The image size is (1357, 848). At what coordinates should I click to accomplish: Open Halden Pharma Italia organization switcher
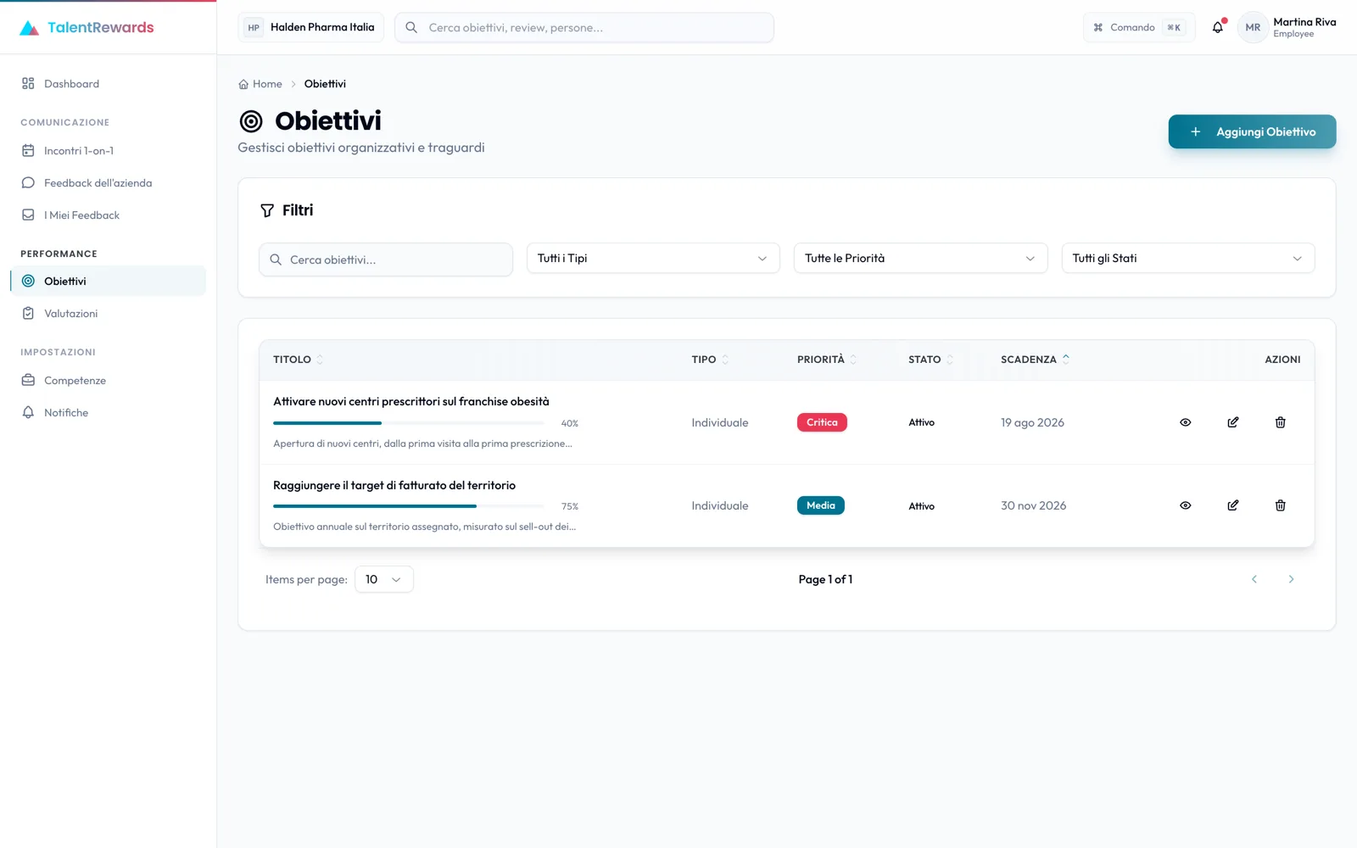pos(311,27)
